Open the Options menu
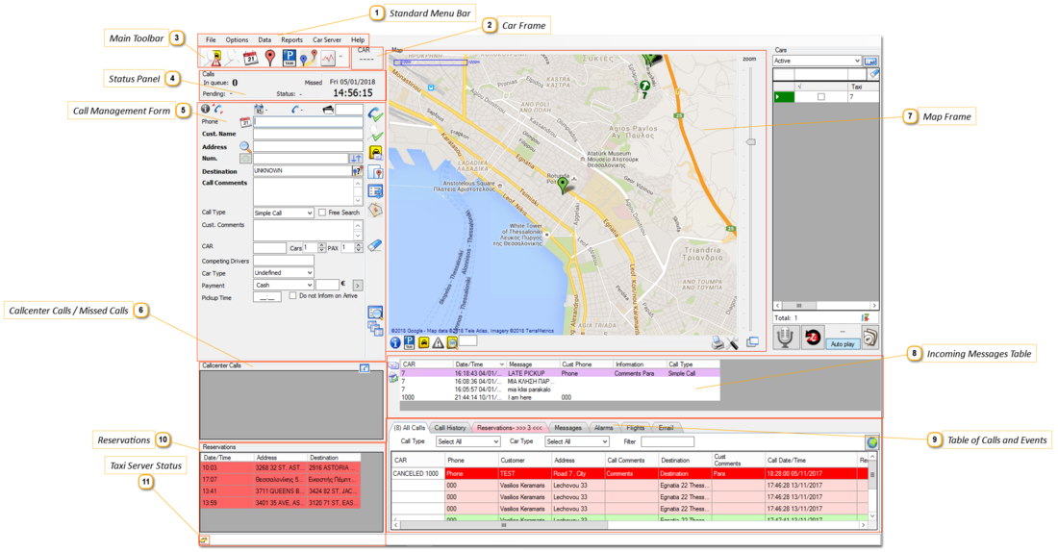Image resolution: width=1058 pixels, height=552 pixels. coord(237,39)
